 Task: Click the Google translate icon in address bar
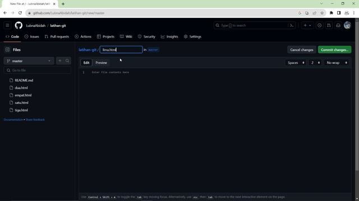[300, 13]
